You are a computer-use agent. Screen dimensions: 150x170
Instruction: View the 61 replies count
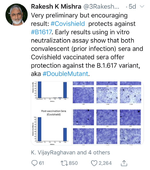tap(41, 163)
